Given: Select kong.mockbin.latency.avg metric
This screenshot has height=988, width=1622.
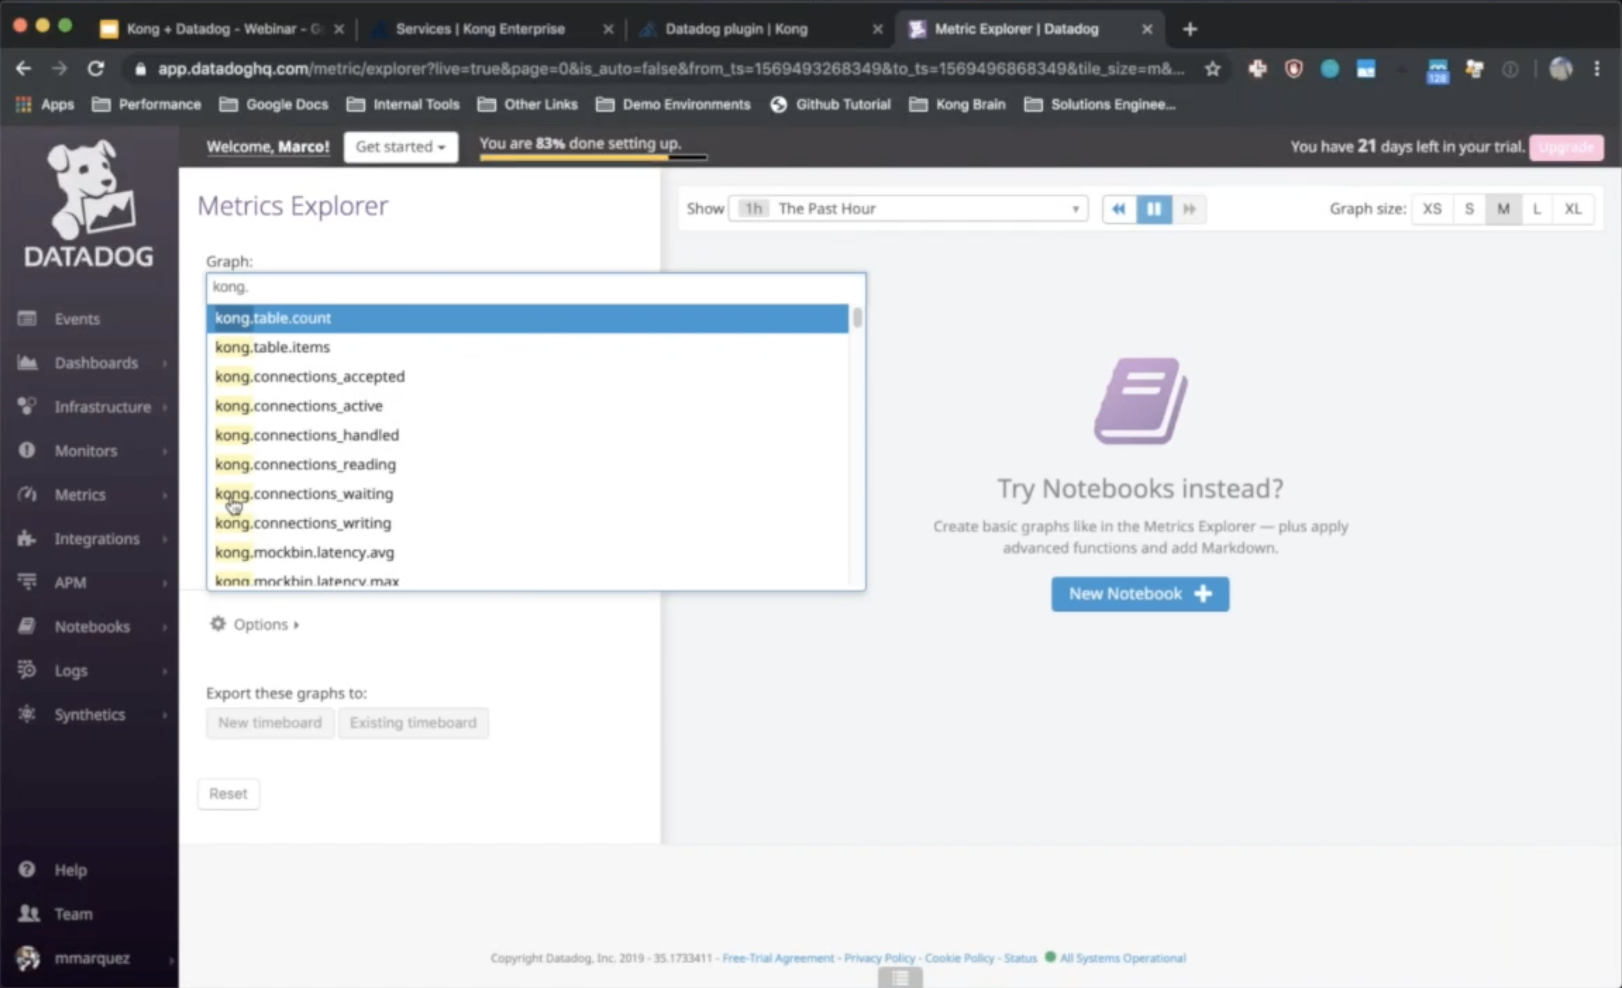Looking at the screenshot, I should tap(527, 552).
